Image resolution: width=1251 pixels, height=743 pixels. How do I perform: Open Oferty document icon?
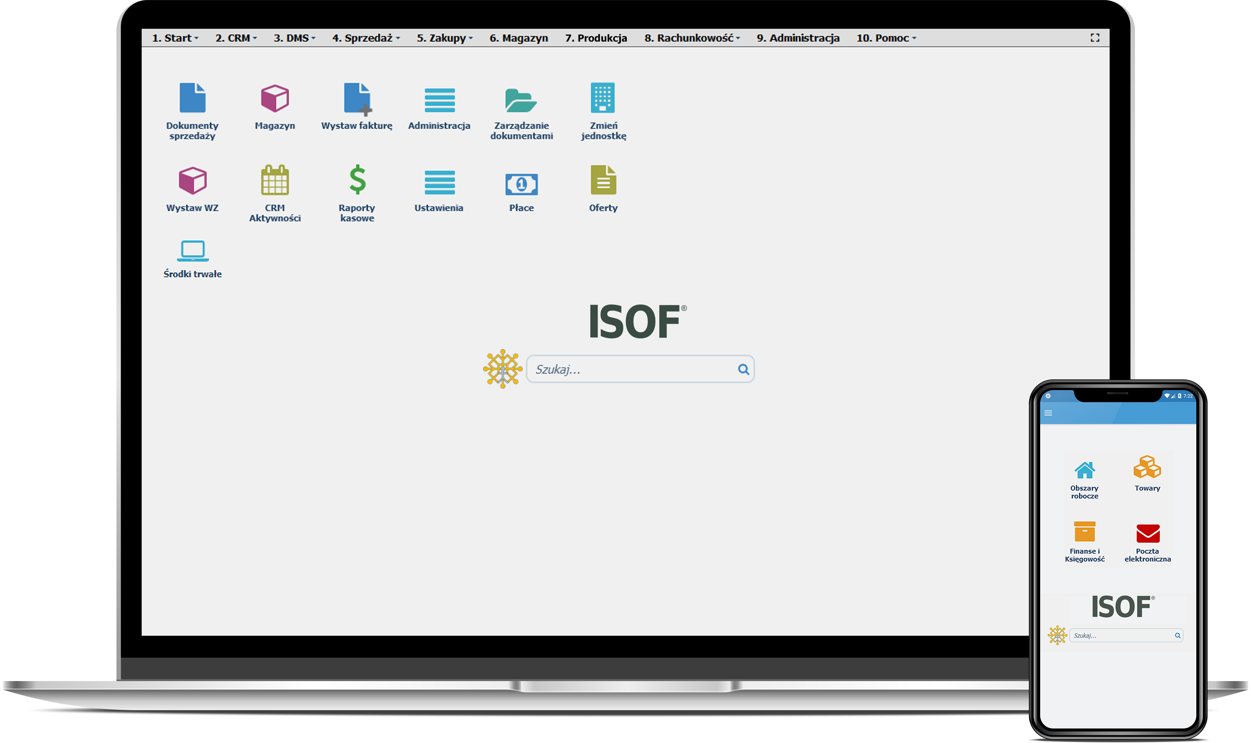click(x=603, y=180)
